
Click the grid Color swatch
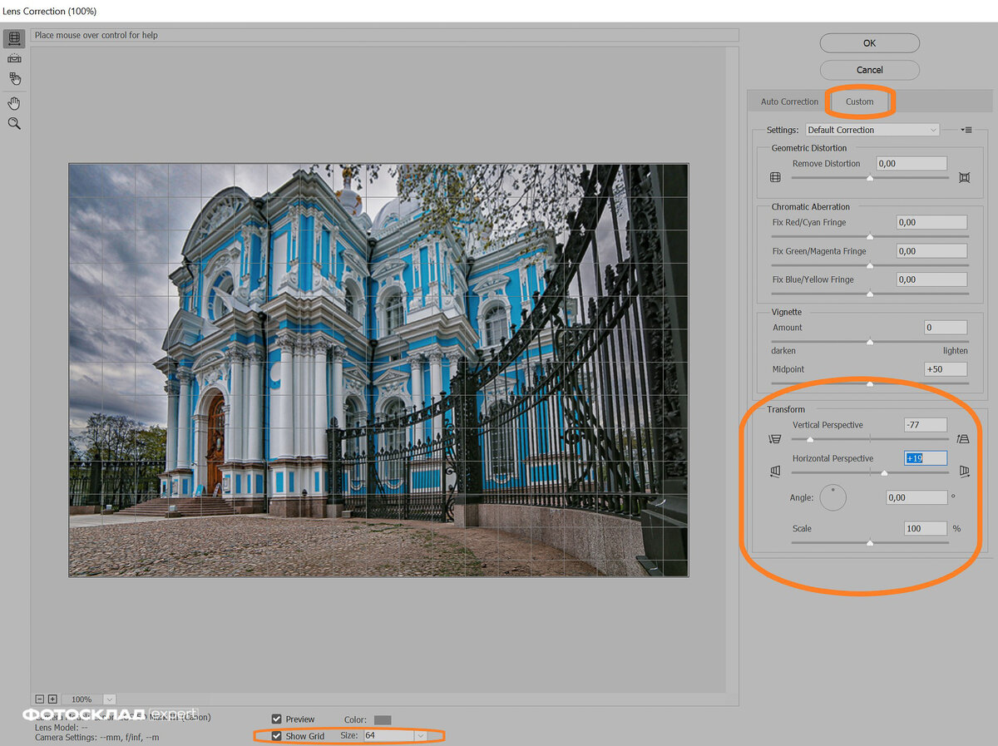tap(383, 719)
